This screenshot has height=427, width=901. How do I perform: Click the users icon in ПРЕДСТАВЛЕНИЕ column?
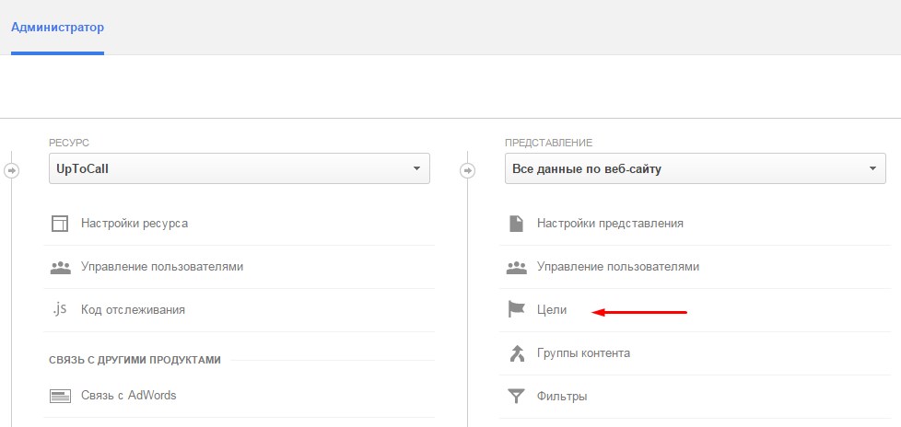(x=516, y=267)
